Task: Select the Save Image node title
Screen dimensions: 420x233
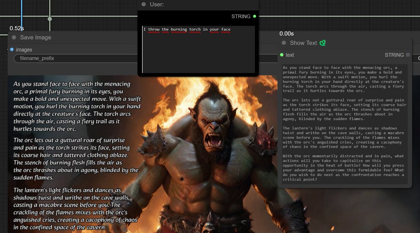Action: click(x=36, y=37)
